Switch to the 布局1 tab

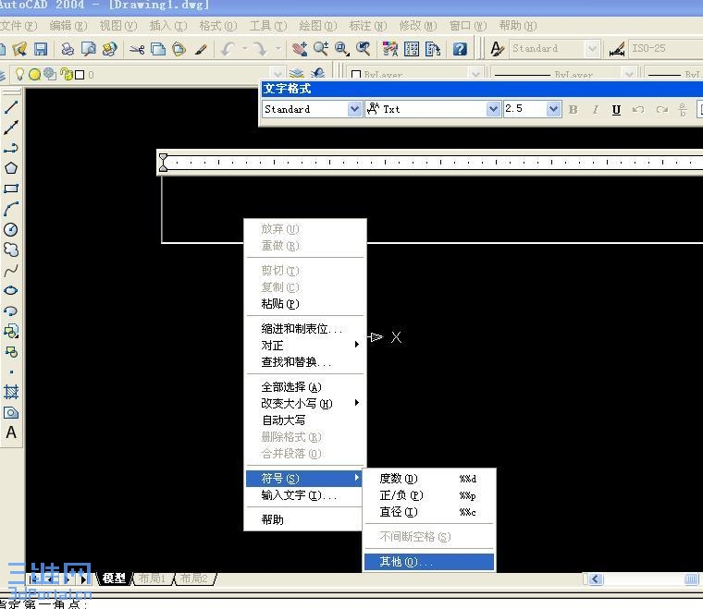click(151, 579)
